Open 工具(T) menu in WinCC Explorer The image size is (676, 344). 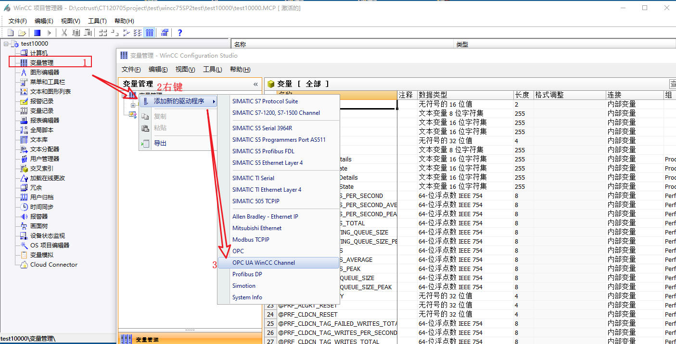(x=97, y=21)
